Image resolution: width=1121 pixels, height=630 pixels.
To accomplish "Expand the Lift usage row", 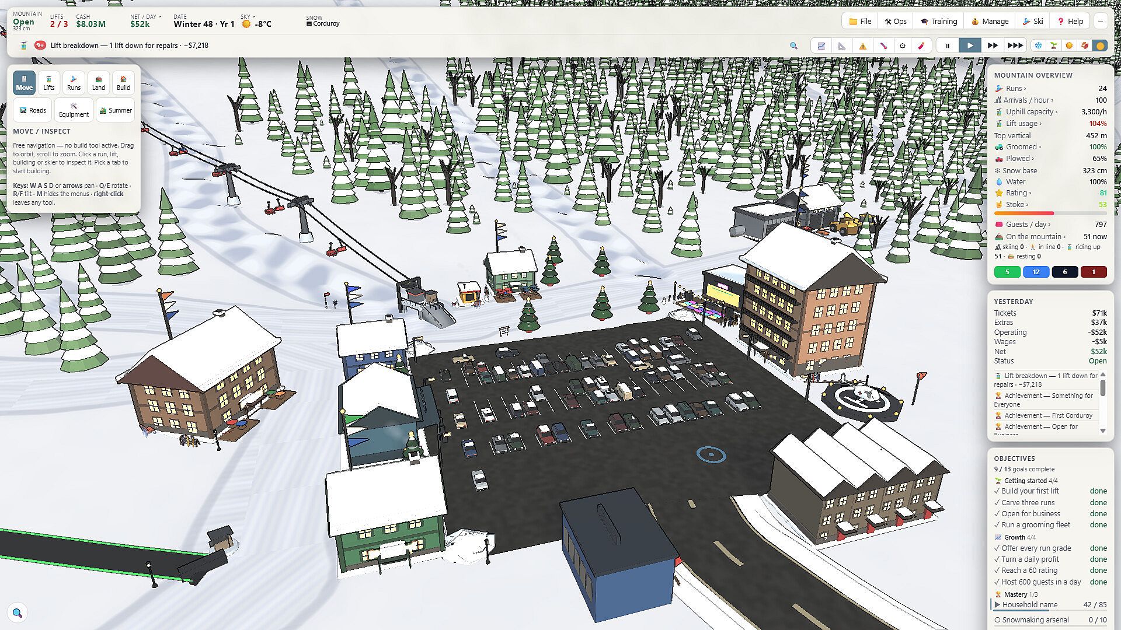I will 1050,124.
